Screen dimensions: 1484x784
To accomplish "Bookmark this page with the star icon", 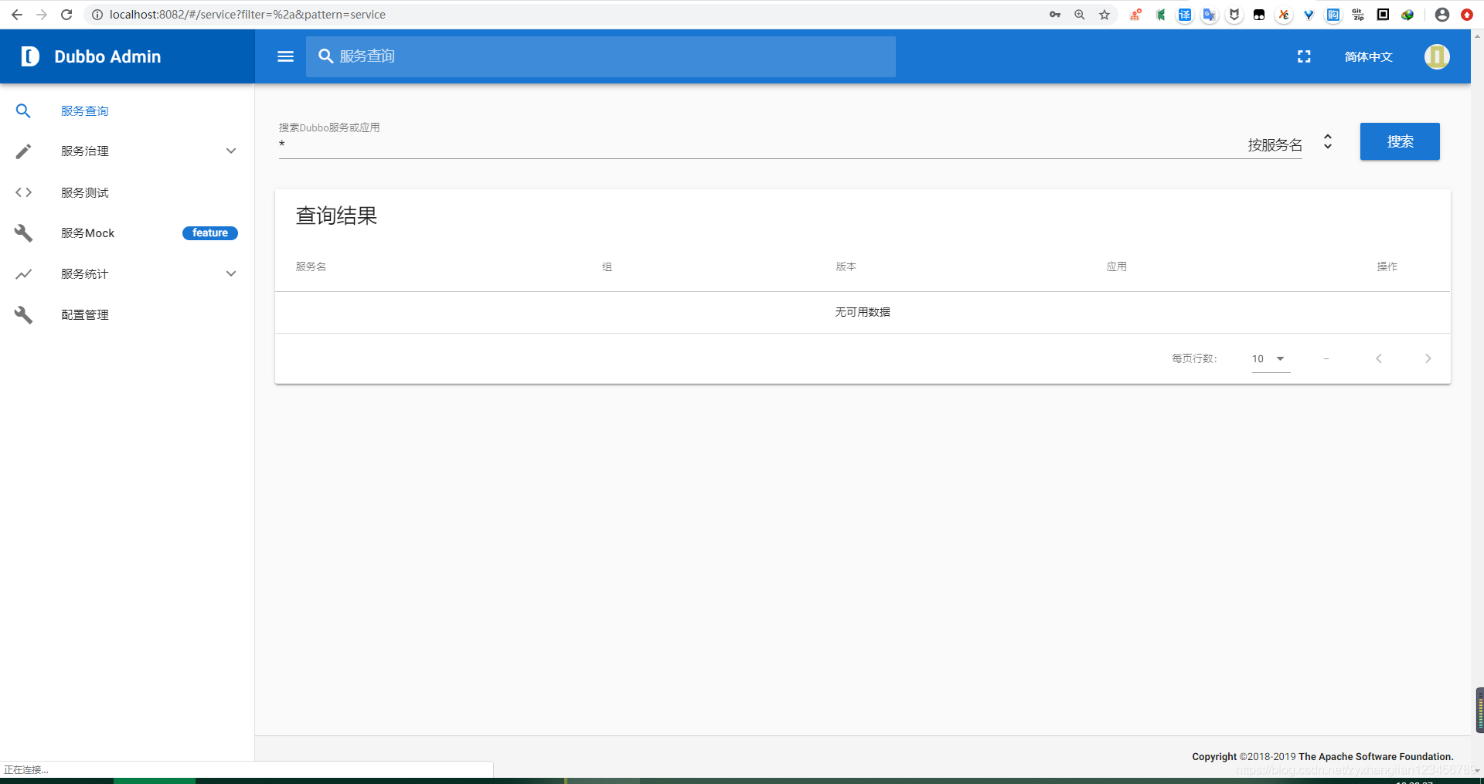I will coord(1104,15).
